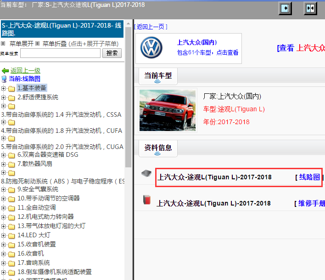
Task: Select the 10.带手动调节的空调器 item
Action: [49, 199]
